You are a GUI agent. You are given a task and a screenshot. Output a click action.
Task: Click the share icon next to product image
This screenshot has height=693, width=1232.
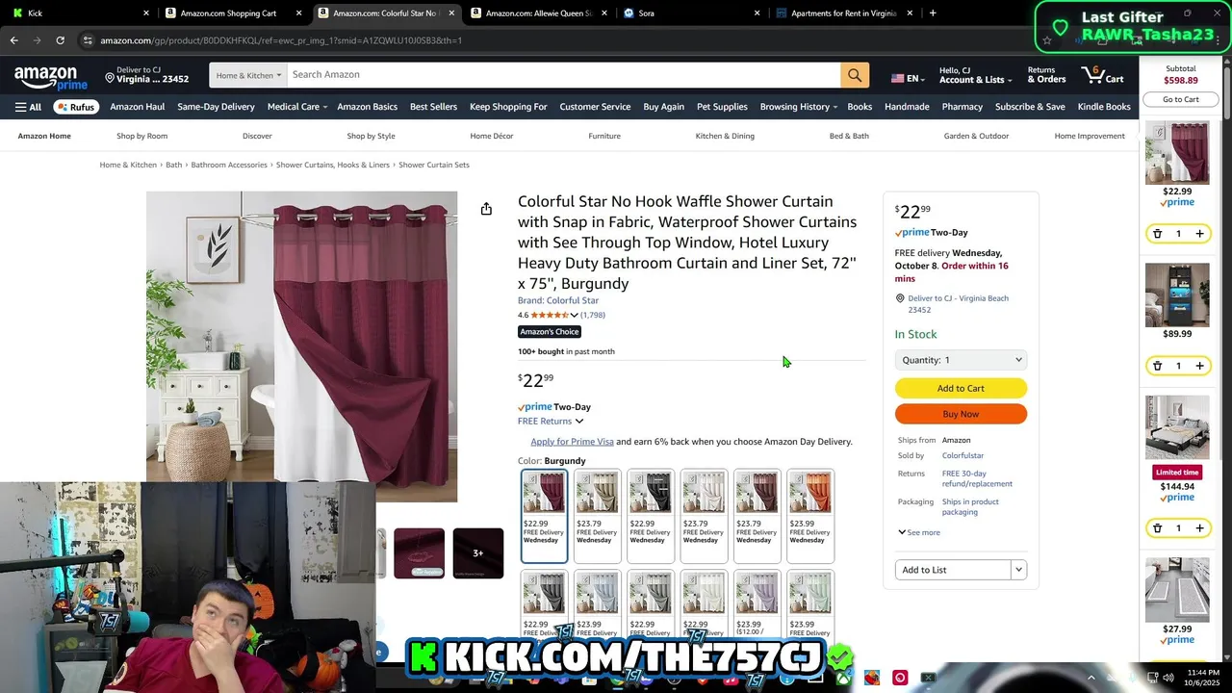tap(486, 209)
